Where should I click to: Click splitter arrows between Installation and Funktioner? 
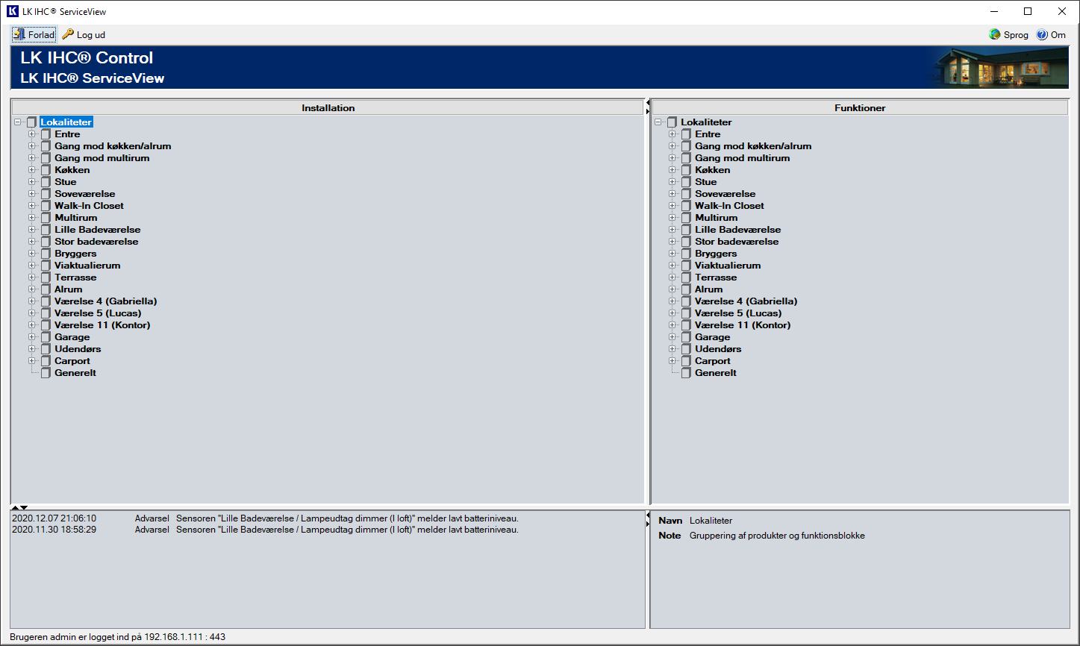tap(647, 107)
